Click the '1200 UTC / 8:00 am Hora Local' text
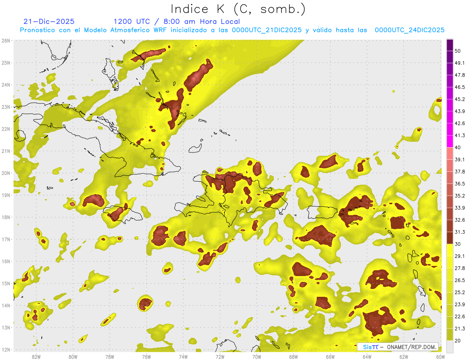 (177, 21)
